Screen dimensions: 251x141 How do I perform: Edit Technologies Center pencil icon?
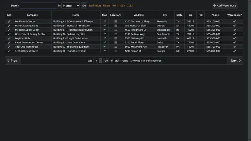tap(9, 51)
